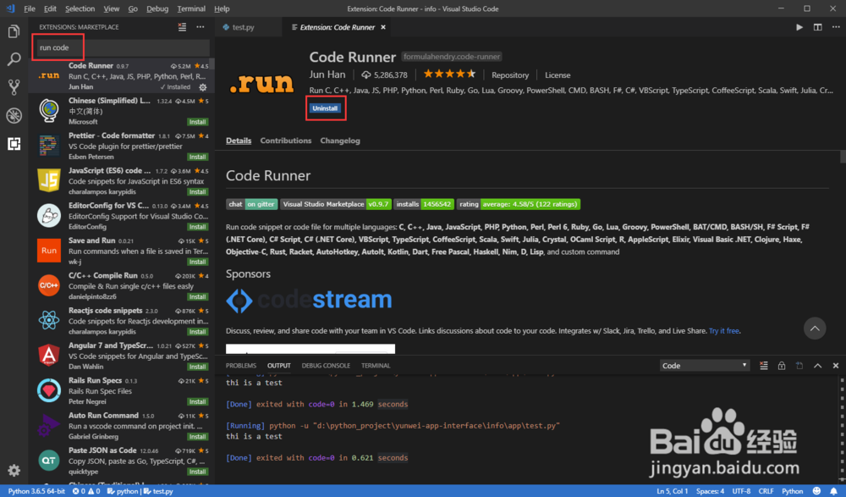
Task: Run test.py using the play button
Action: (x=799, y=26)
